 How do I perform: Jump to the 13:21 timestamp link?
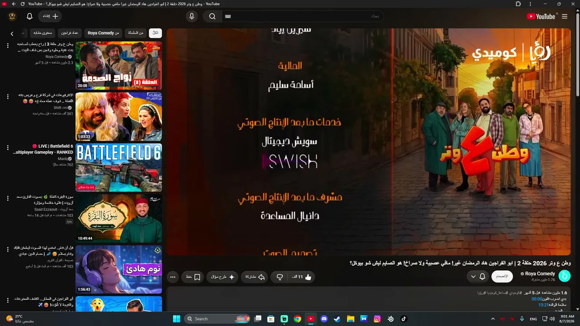click(x=543, y=305)
